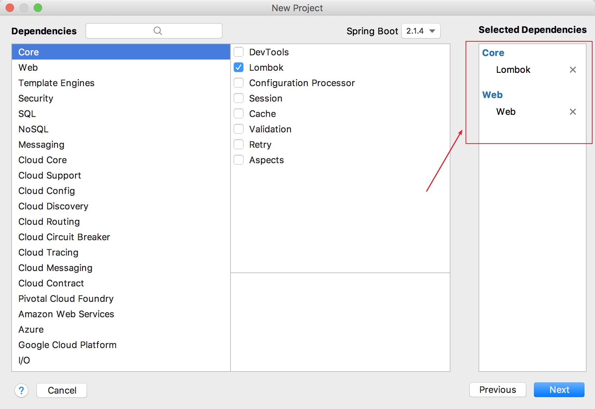Open the Spring Boot version dropdown
This screenshot has height=409, width=595.
(x=421, y=31)
